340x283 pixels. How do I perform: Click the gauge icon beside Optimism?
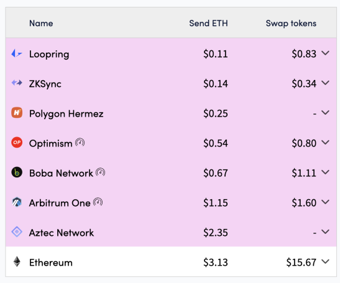click(80, 143)
